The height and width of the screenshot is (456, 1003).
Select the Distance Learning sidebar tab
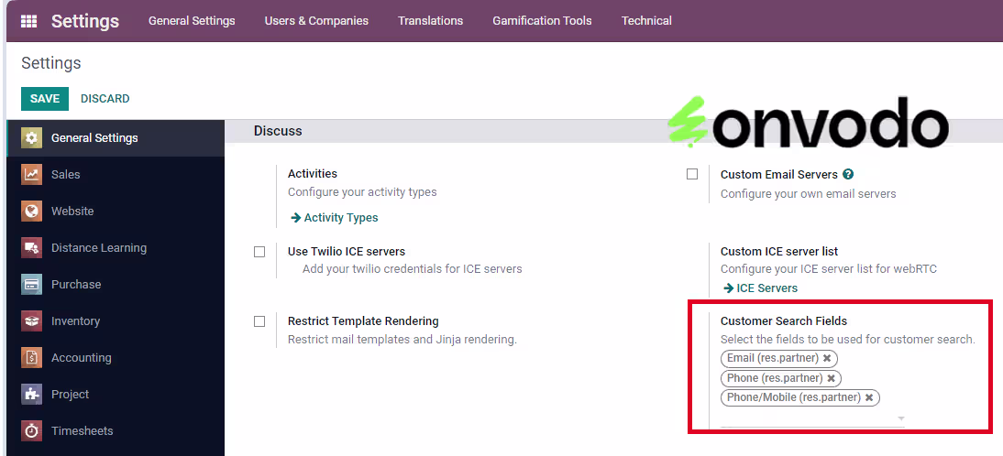pos(116,248)
